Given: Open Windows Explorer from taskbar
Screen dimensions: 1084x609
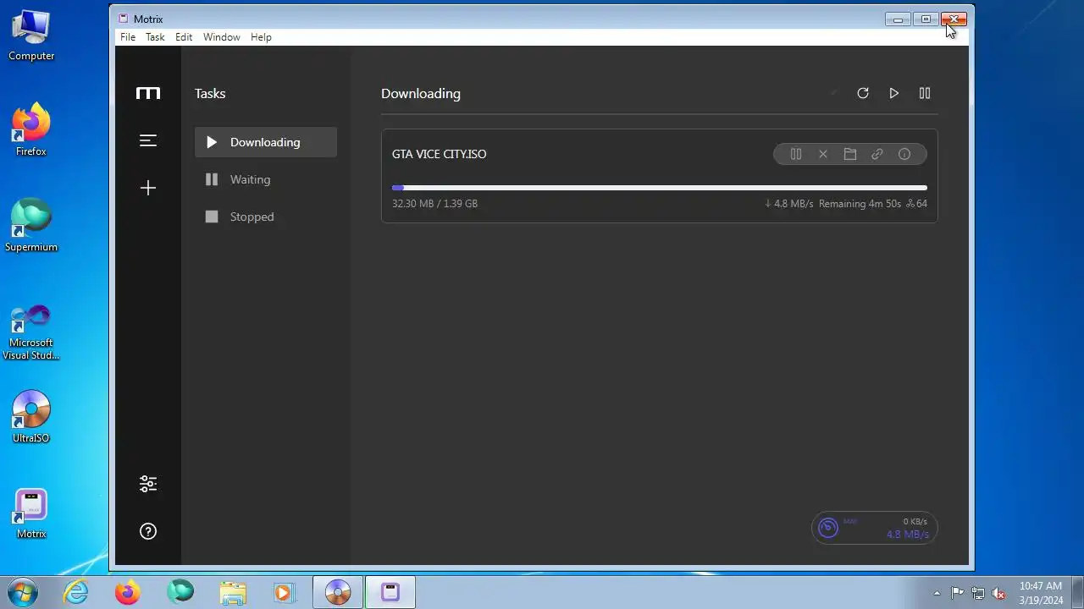Looking at the screenshot, I should pos(233,592).
